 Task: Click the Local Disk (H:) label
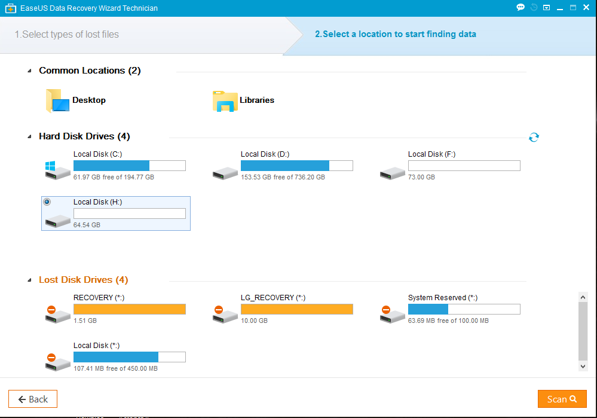tap(98, 202)
